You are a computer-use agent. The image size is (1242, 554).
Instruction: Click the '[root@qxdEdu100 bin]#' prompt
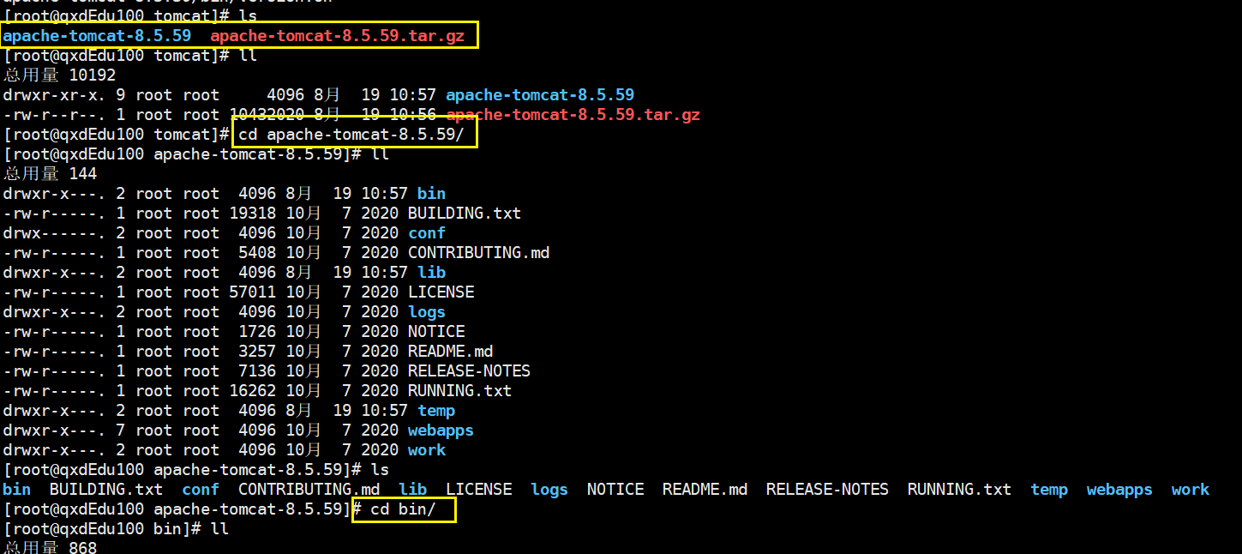tap(102, 529)
